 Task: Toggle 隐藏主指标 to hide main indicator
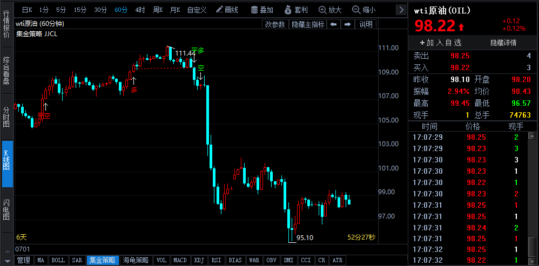(308, 24)
